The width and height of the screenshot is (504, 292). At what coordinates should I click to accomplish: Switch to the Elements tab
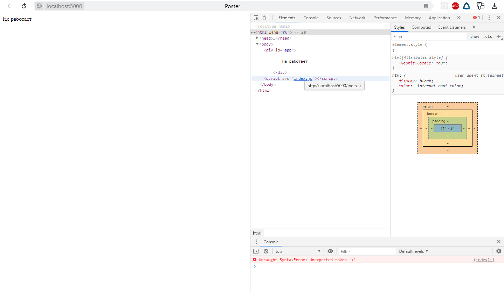pyautogui.click(x=287, y=18)
